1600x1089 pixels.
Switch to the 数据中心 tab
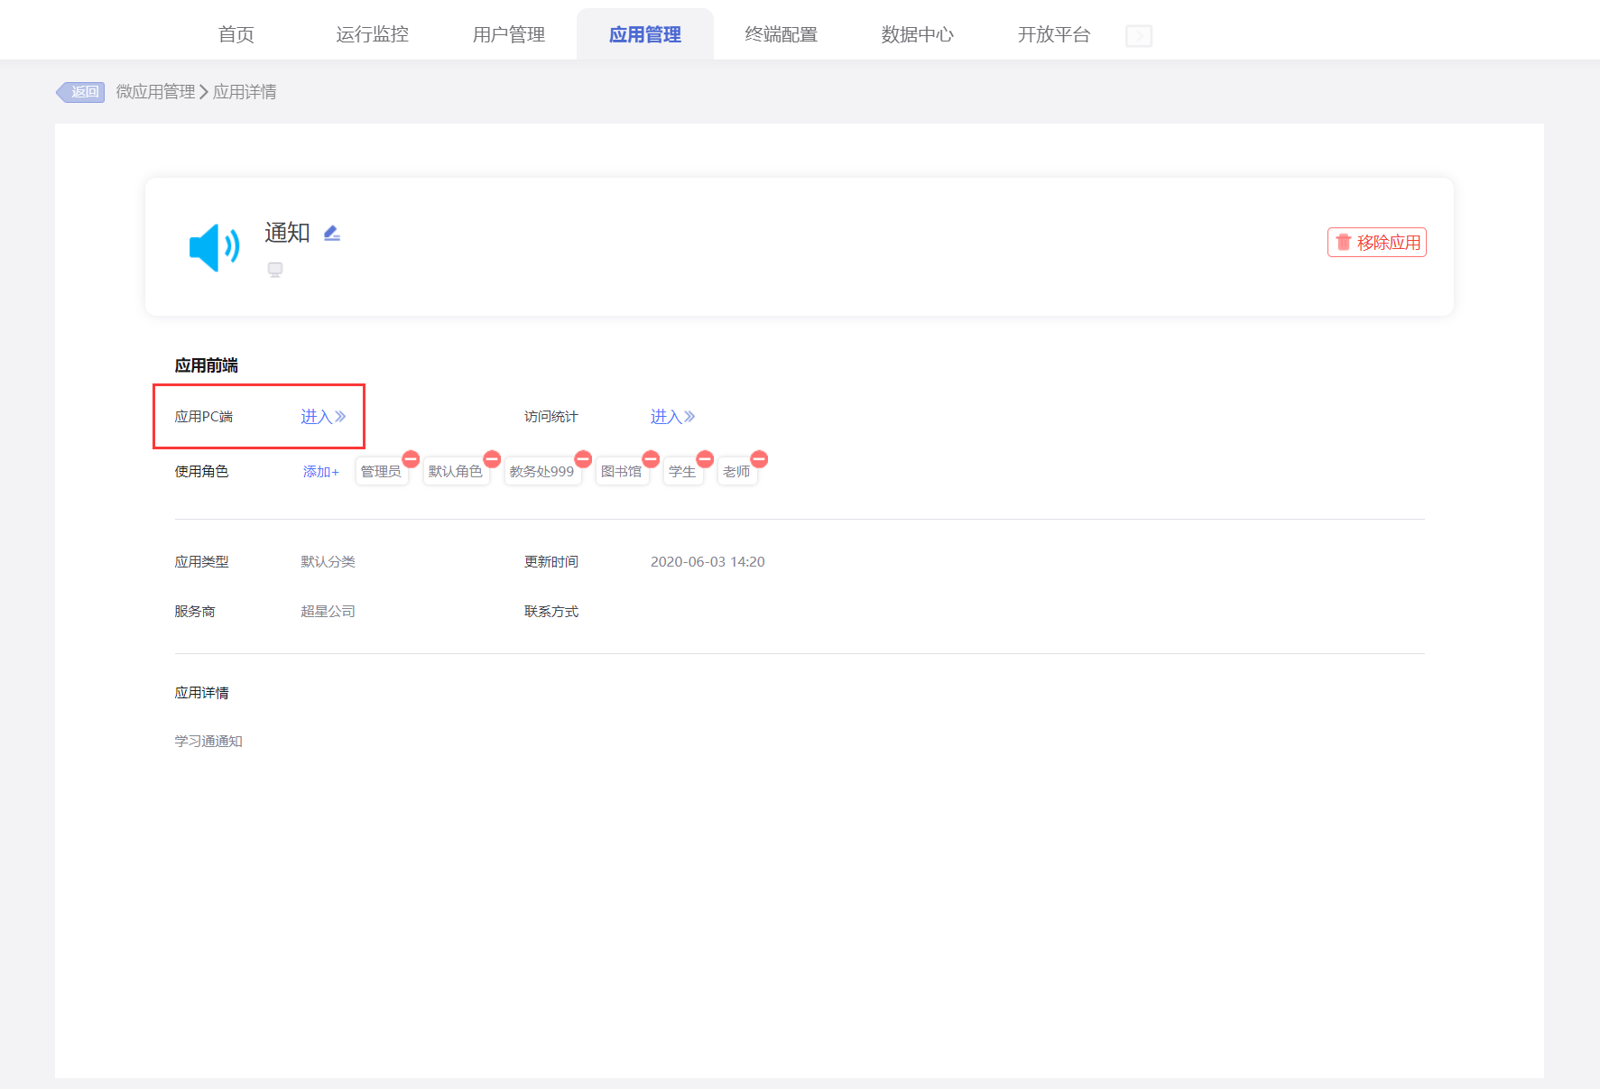coord(918,34)
